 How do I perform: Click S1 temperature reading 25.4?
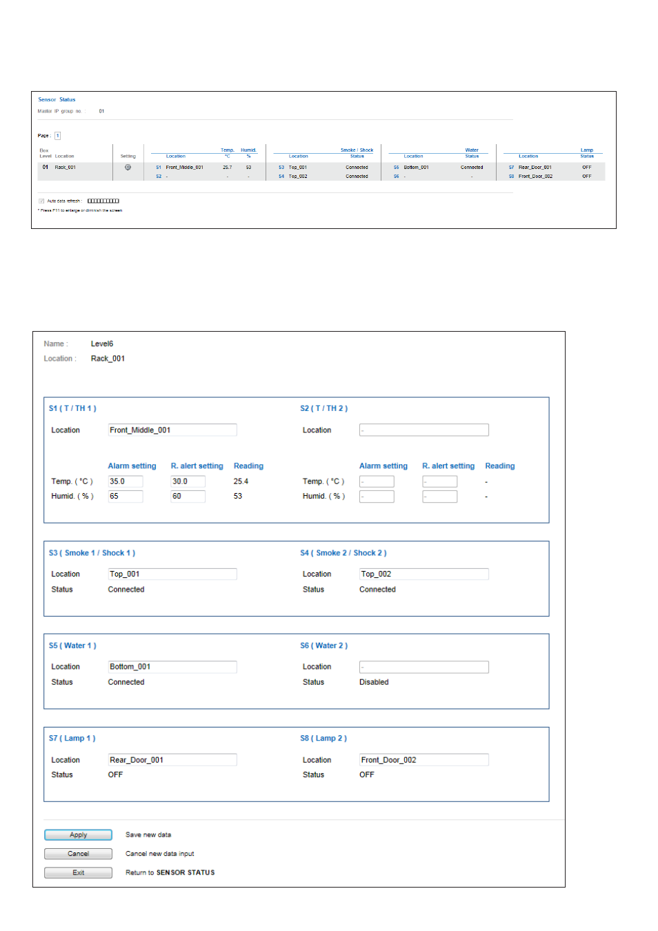point(241,481)
